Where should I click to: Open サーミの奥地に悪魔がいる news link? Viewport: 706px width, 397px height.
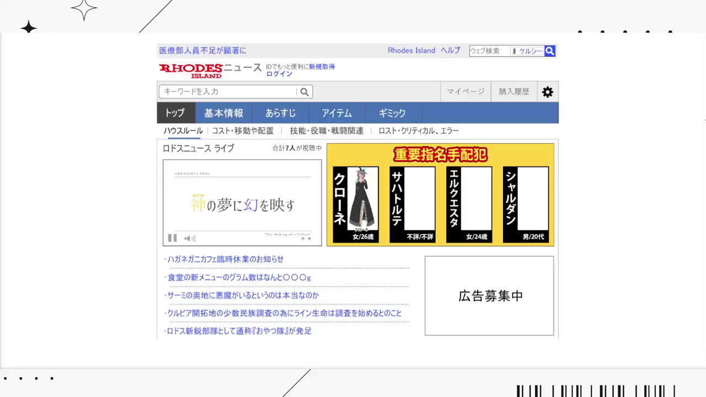243,296
